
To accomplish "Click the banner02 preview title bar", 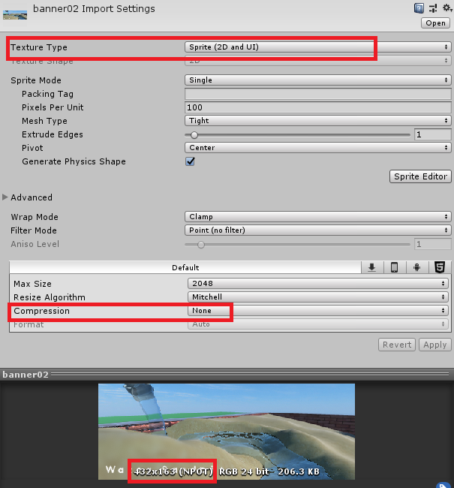I will click(x=227, y=375).
